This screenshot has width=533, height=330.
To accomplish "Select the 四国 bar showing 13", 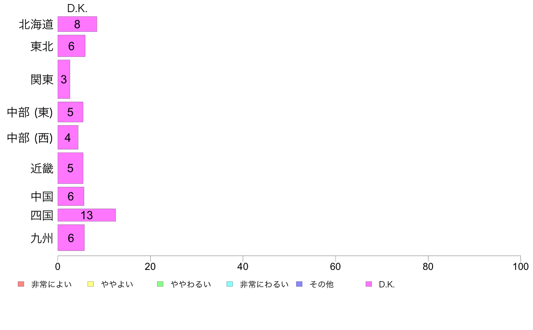I will (87, 215).
